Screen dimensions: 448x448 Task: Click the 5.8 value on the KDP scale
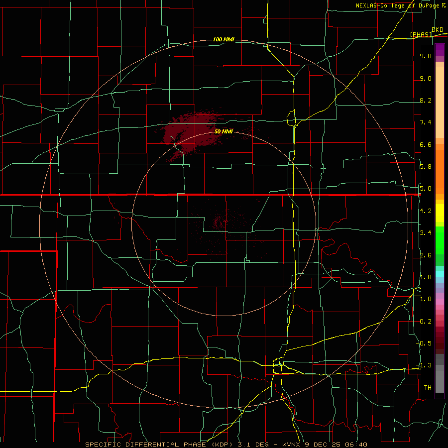tap(426, 167)
